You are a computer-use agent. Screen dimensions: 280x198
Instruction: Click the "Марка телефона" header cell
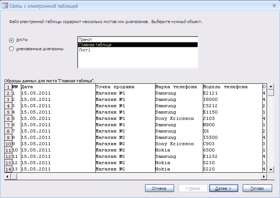point(179,87)
